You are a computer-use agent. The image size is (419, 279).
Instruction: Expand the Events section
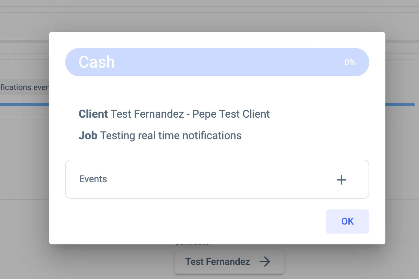pos(217,179)
